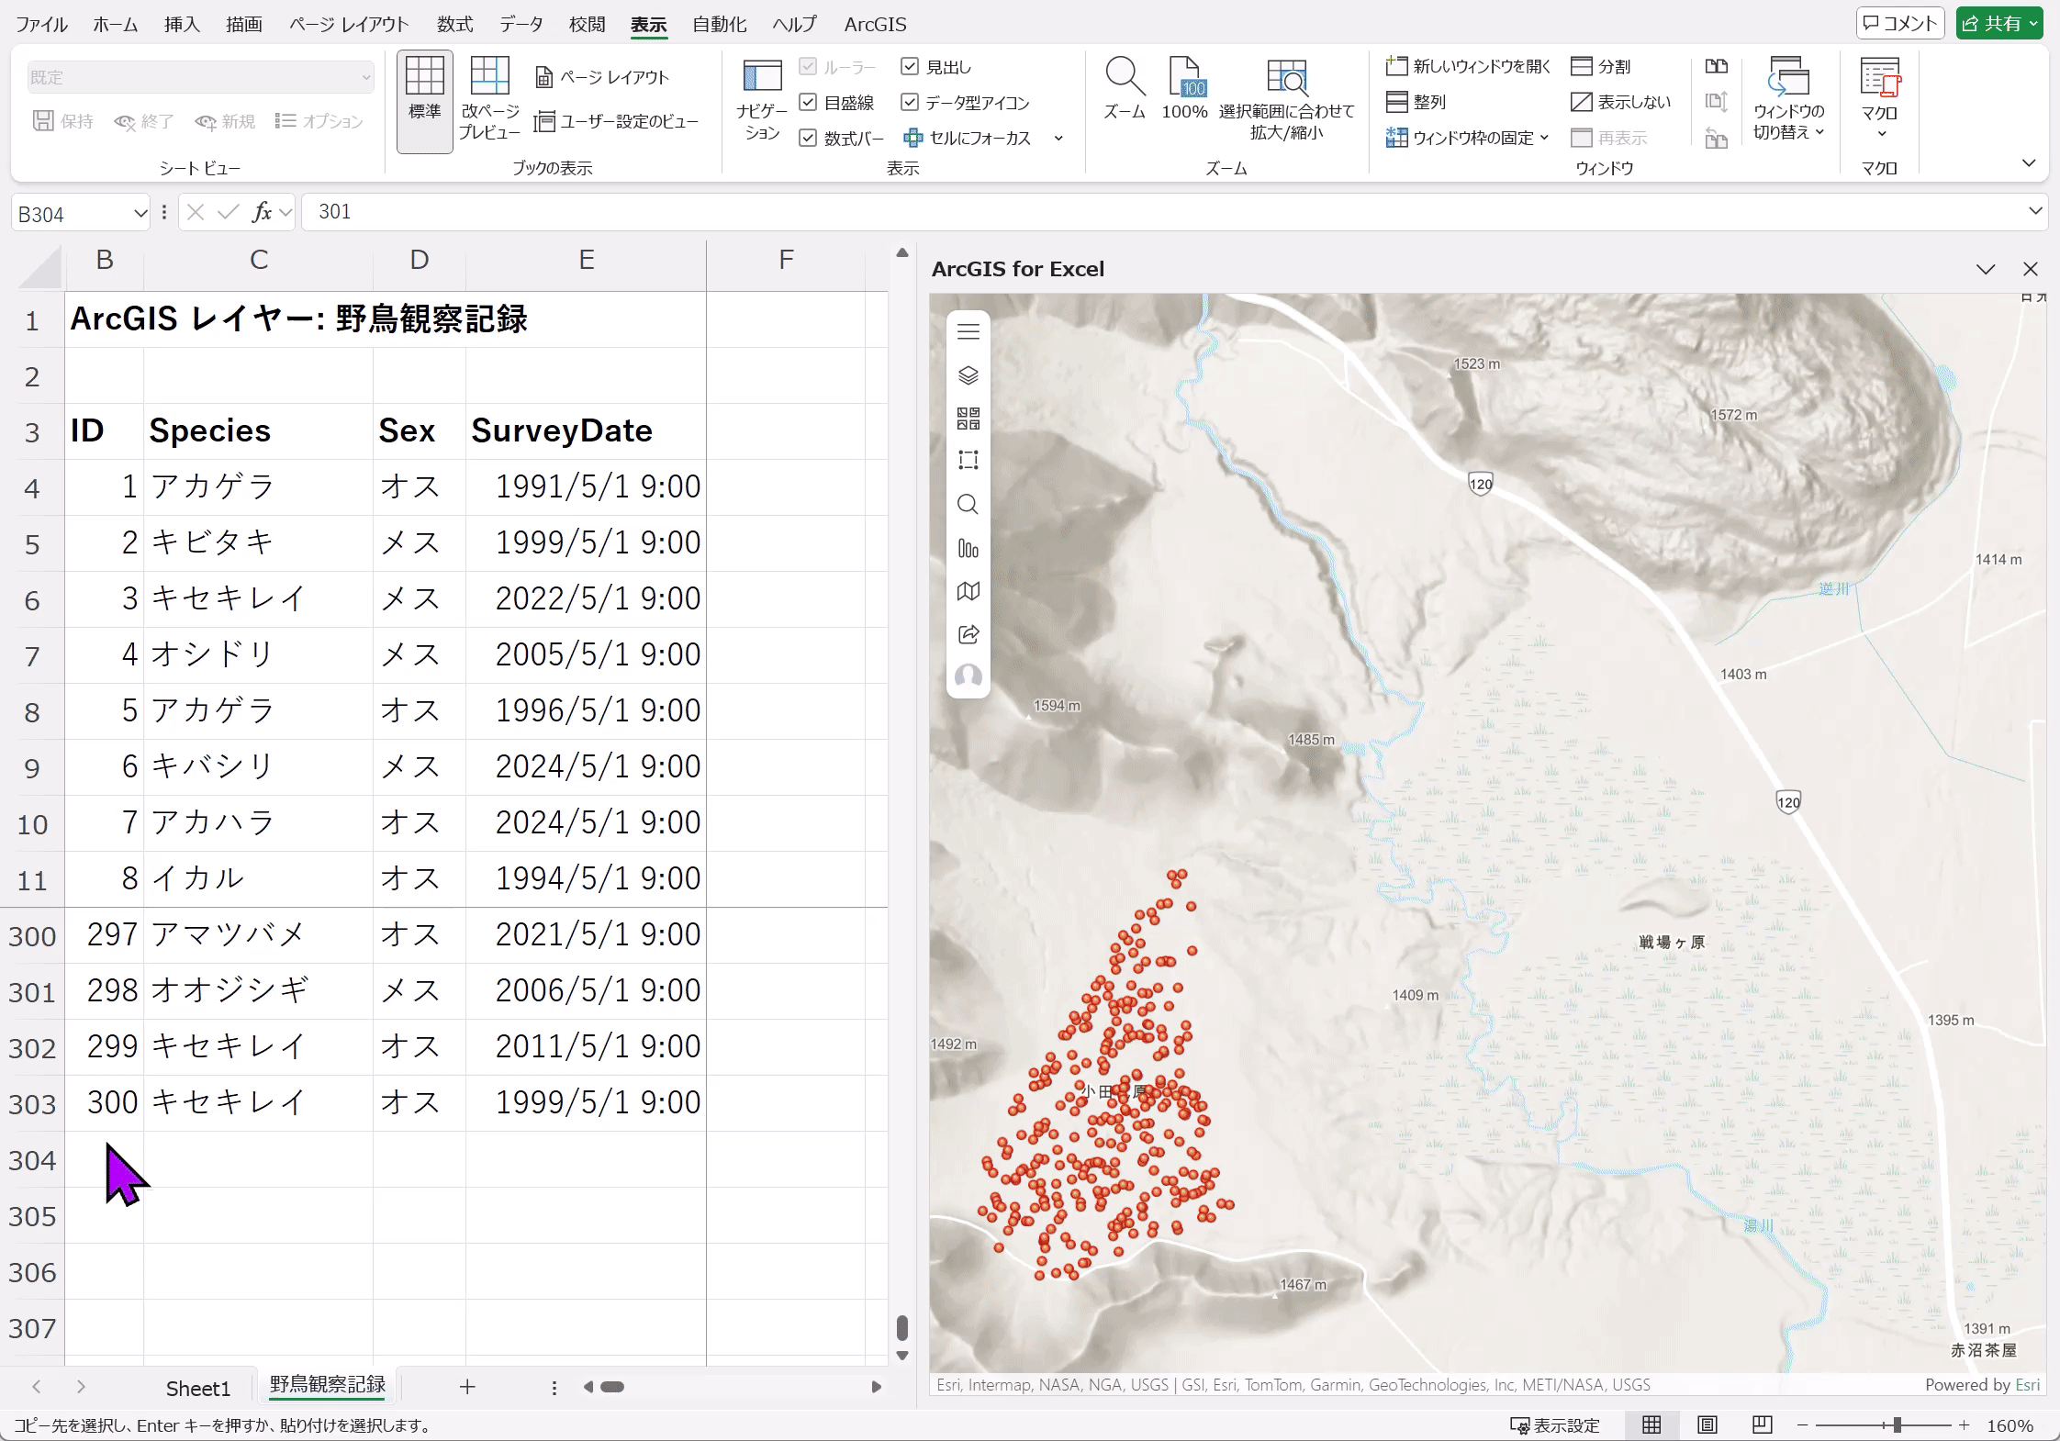2060x1441 pixels.
Task: Switch to the 数式 tab
Action: (x=454, y=24)
